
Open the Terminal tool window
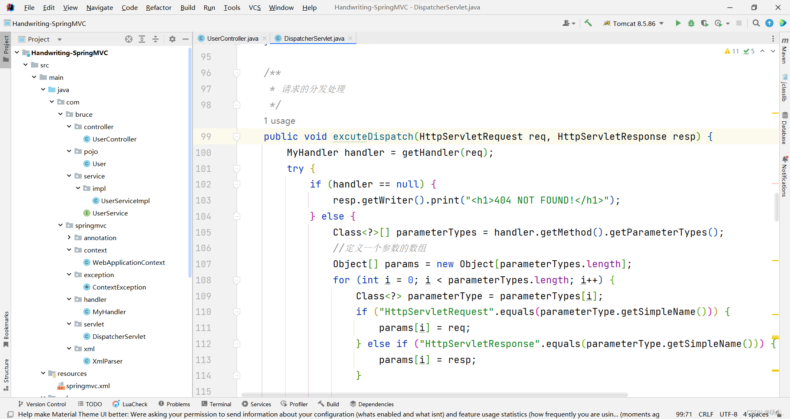point(216,404)
